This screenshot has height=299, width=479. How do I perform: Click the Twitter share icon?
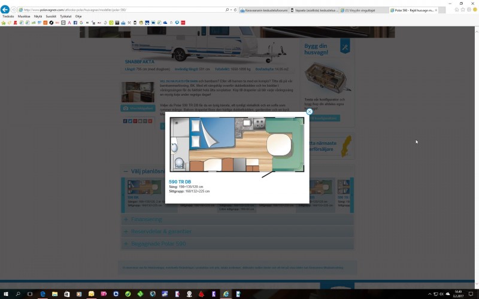[x=131, y=121]
